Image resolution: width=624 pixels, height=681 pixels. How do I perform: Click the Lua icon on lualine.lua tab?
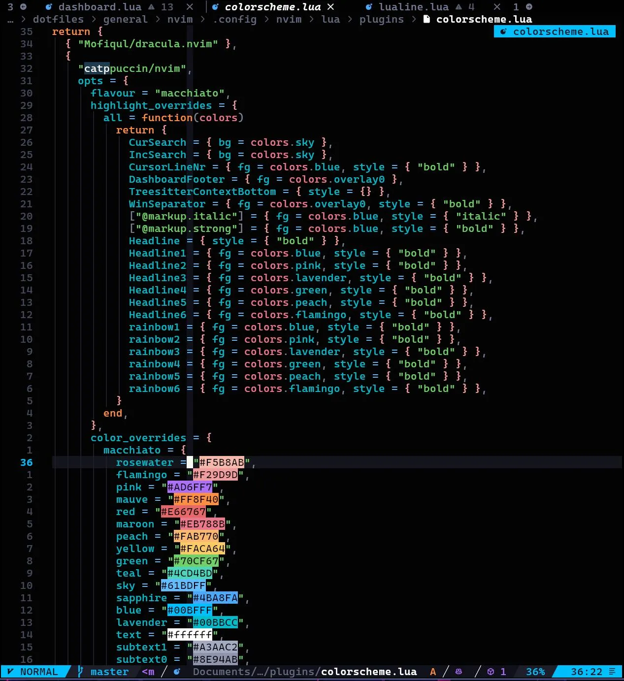(x=369, y=7)
